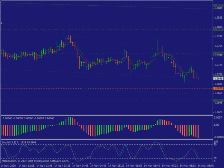Click the green 1.2750 level label
This screenshot has width=224, height=168.
click(x=218, y=53)
